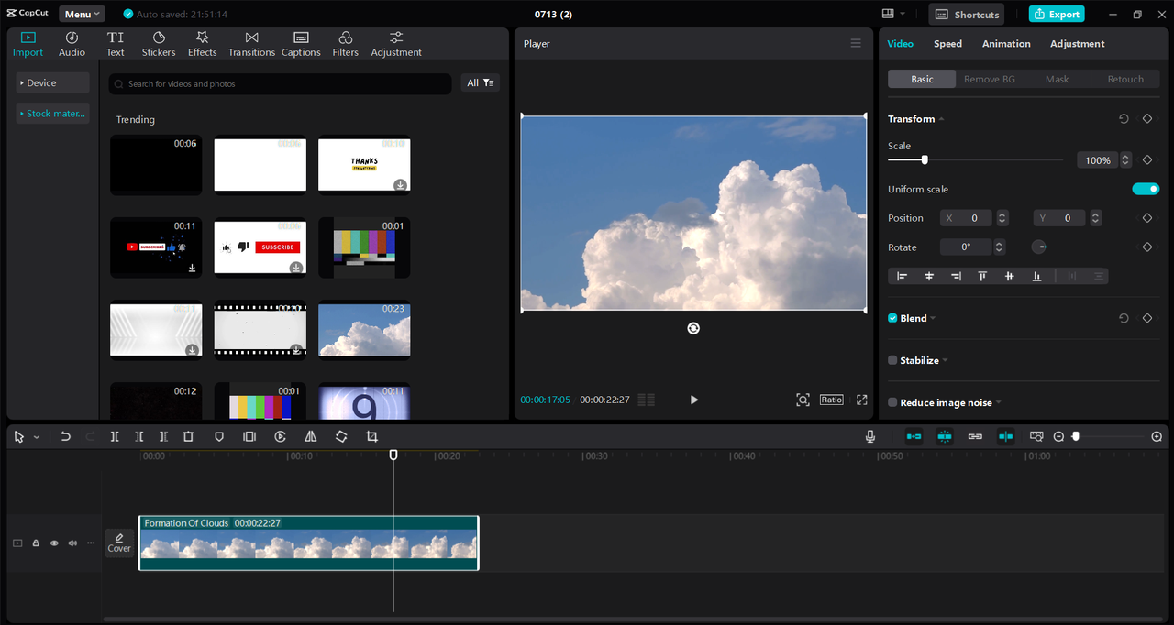This screenshot has width=1174, height=625.
Task: Open the Adjustment panel in top toolbar
Action: [396, 44]
